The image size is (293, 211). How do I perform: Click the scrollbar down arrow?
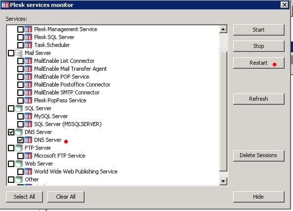click(223, 181)
